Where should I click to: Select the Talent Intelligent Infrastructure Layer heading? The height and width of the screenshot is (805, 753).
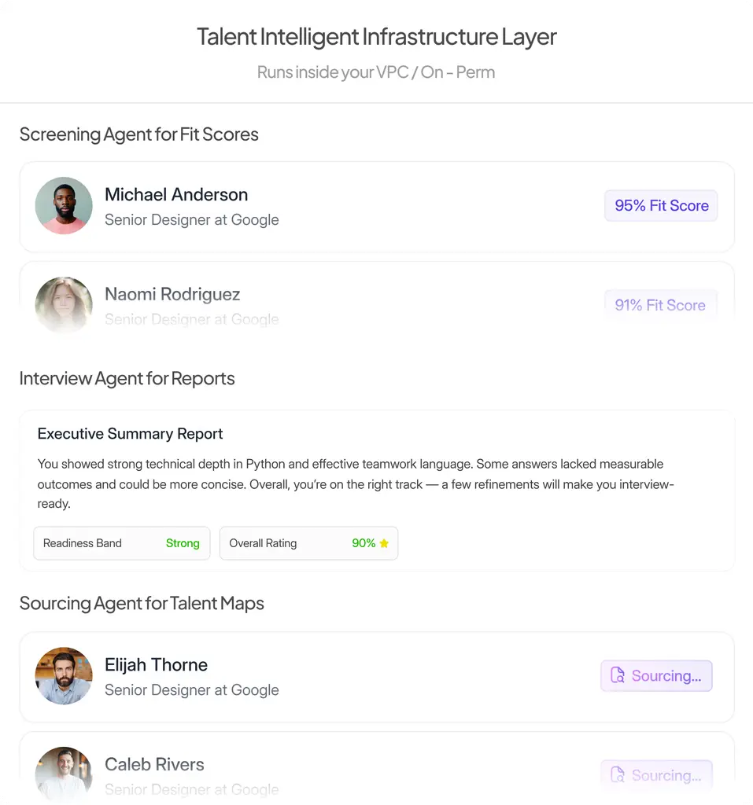(x=376, y=36)
